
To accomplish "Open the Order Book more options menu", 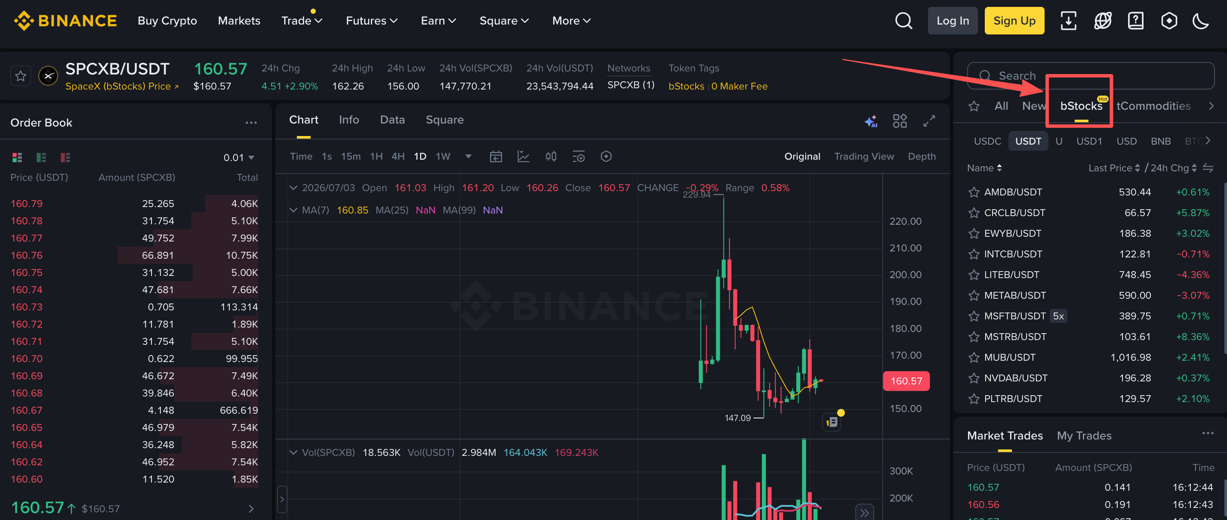I will click(251, 123).
